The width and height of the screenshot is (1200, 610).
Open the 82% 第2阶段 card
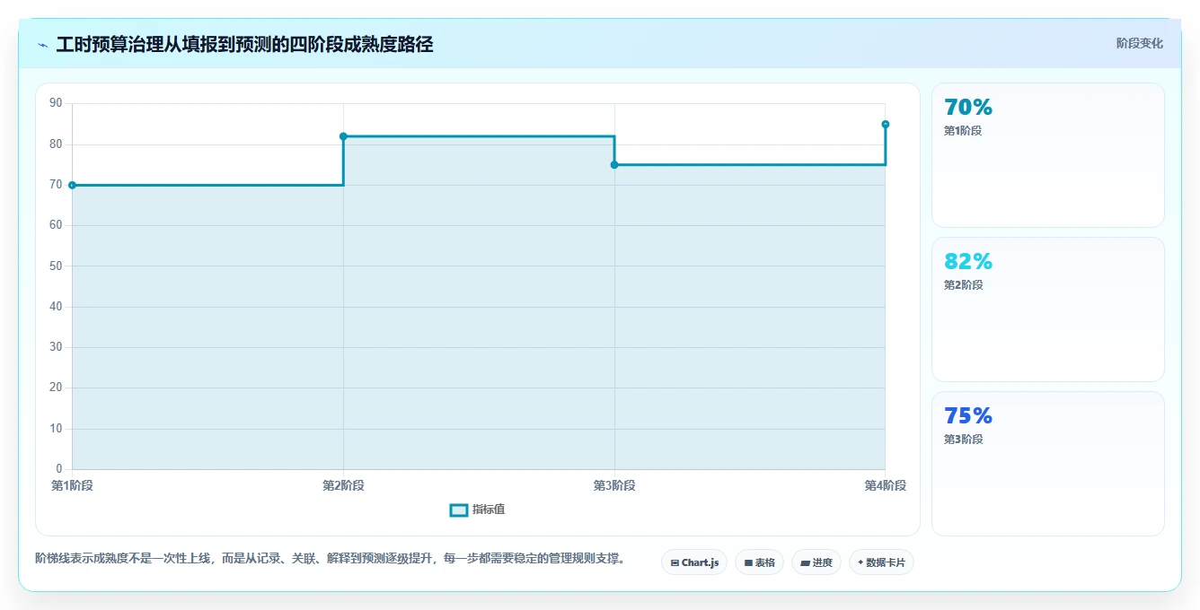(1048, 309)
